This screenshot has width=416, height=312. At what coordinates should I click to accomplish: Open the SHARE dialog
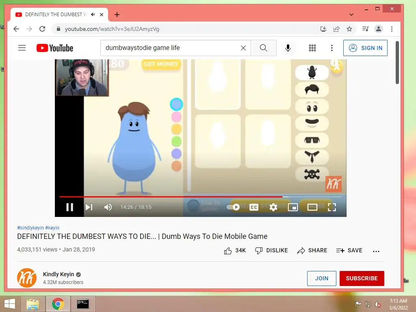(312, 250)
